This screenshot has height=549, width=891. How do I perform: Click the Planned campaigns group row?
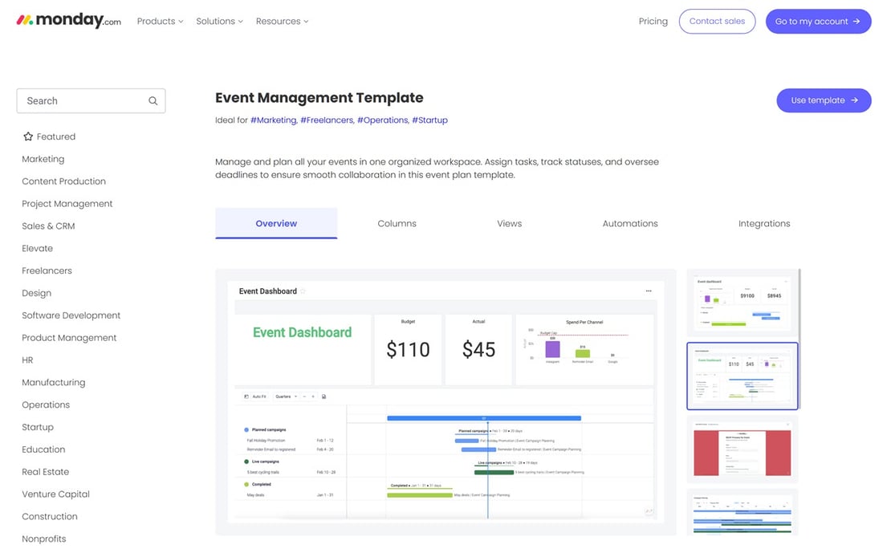(269, 429)
